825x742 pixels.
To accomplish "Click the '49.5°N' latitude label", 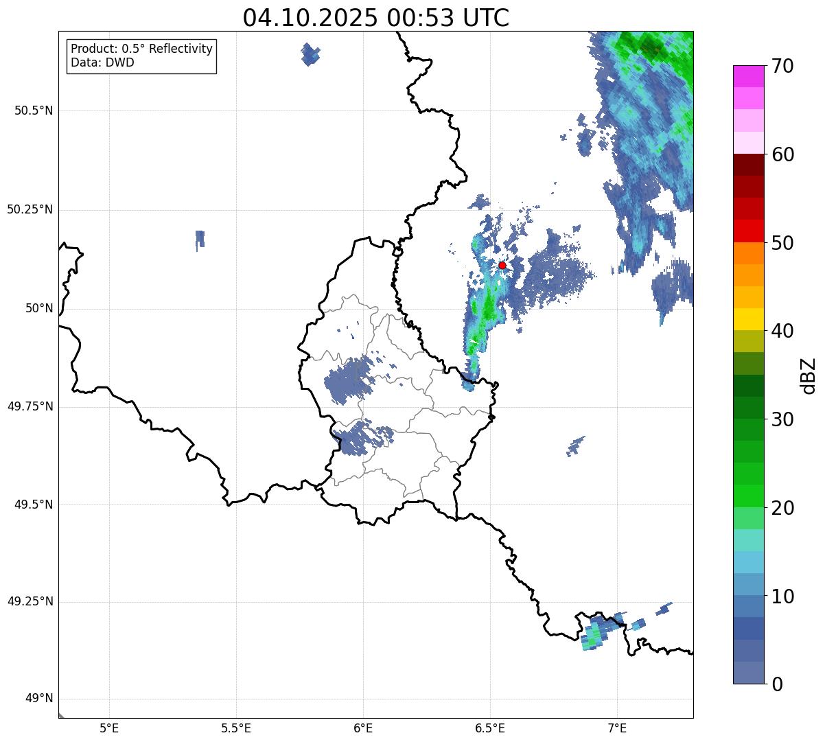I will click(x=34, y=505).
